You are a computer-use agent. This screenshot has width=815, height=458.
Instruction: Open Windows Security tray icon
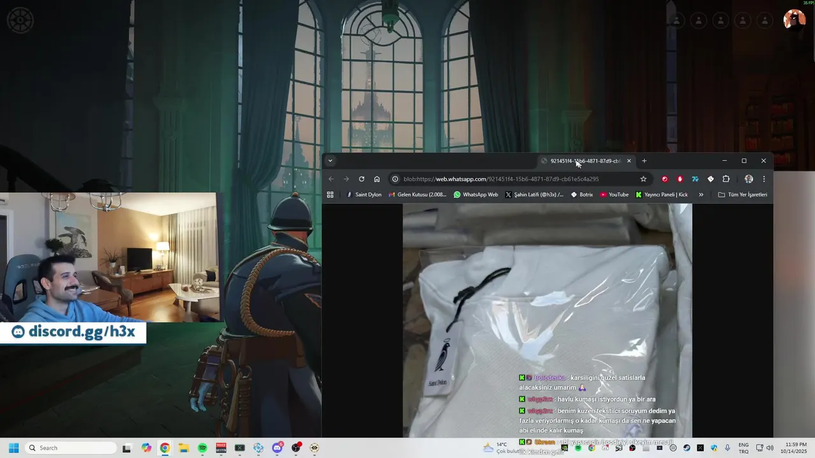pyautogui.click(x=714, y=448)
